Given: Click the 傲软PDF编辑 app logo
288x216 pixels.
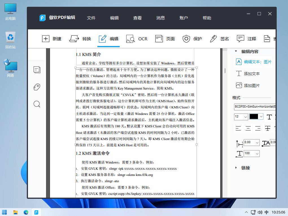Looking at the screenshot, I should tap(42, 18).
